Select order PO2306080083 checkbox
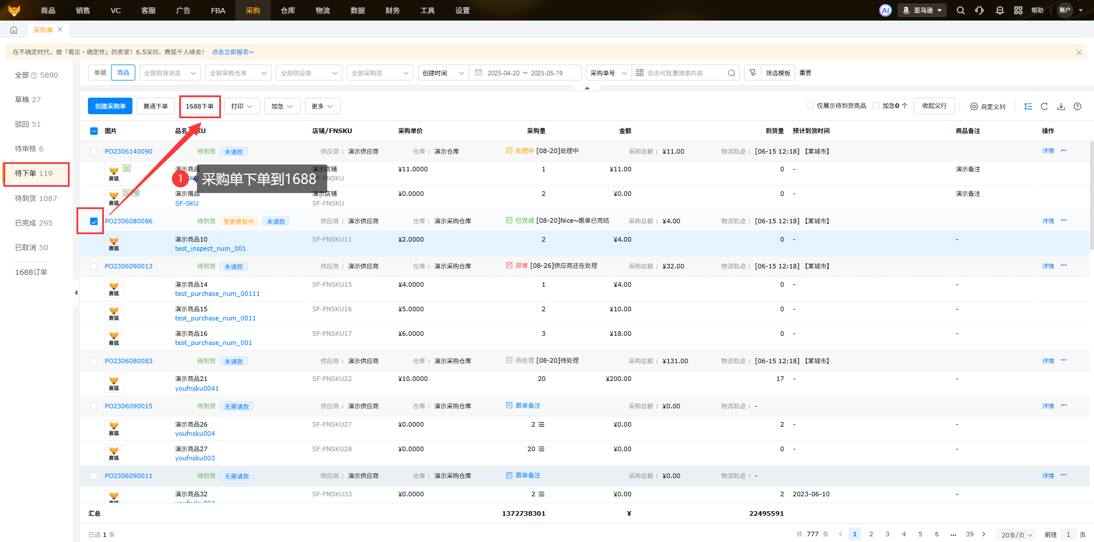The image size is (1094, 542). click(94, 362)
